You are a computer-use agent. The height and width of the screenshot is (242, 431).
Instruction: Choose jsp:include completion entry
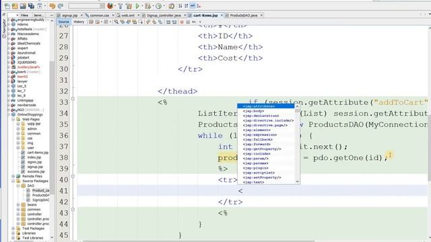point(266,154)
